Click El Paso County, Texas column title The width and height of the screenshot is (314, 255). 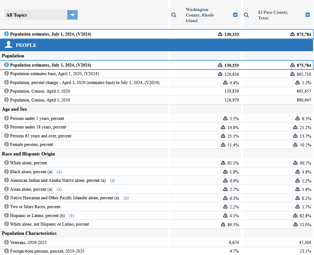(x=273, y=15)
